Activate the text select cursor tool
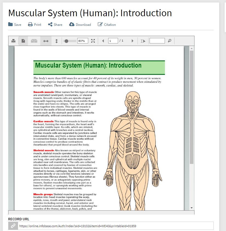 click(143, 41)
